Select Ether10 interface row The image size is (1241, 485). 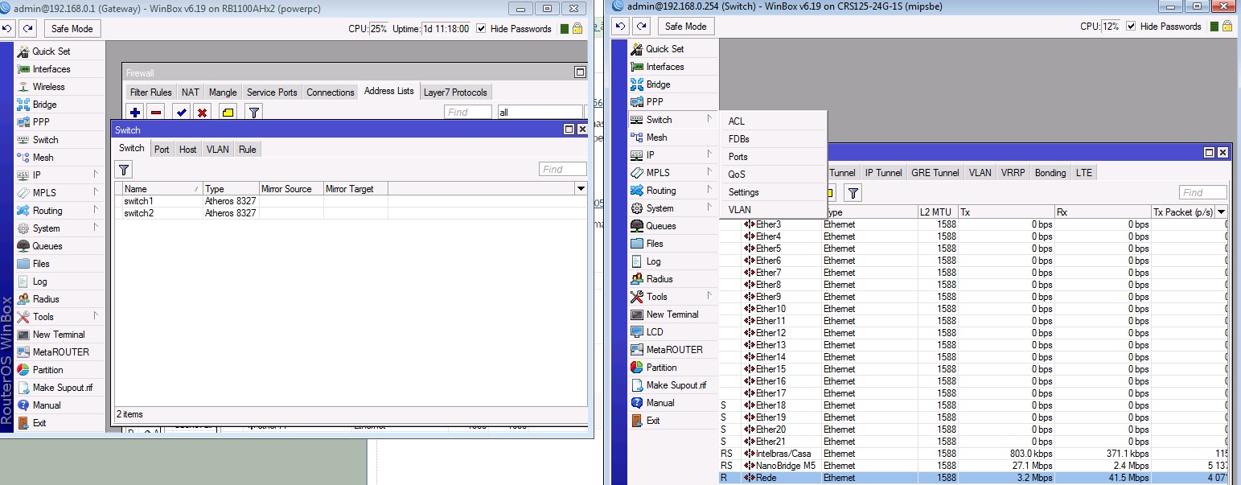point(973,309)
